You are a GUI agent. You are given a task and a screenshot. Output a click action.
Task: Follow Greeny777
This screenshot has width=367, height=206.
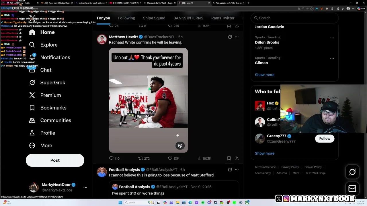click(325, 138)
